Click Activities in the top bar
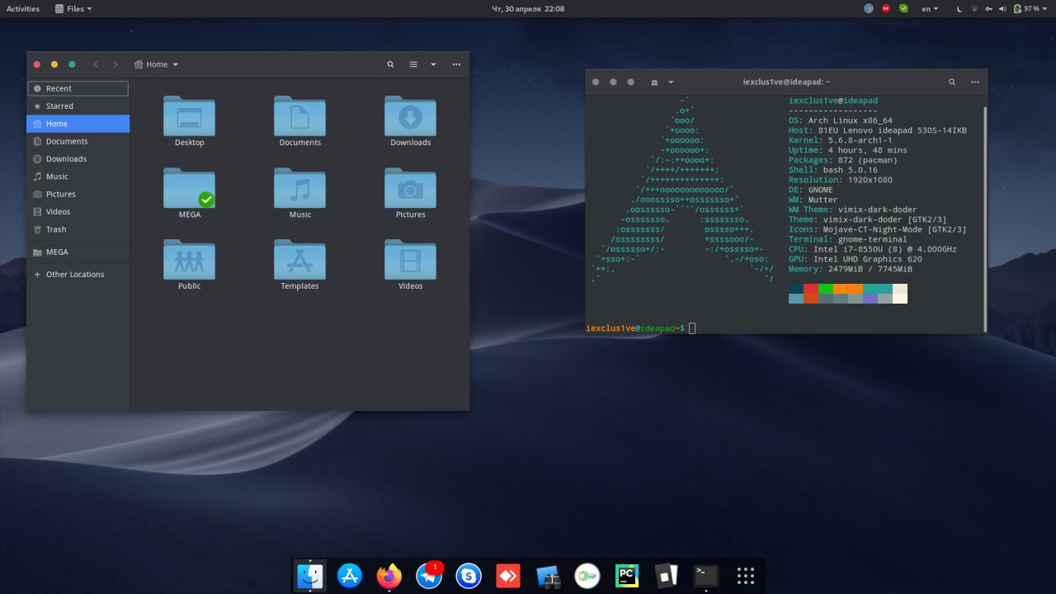The image size is (1056, 594). click(23, 8)
